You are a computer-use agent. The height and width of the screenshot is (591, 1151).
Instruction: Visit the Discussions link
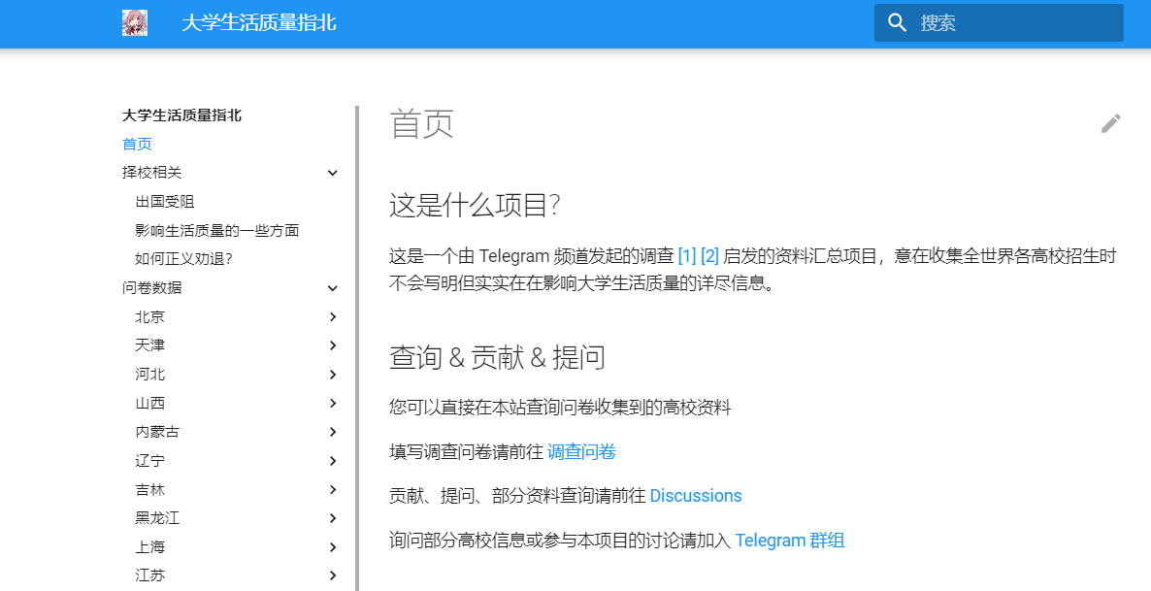[695, 496]
